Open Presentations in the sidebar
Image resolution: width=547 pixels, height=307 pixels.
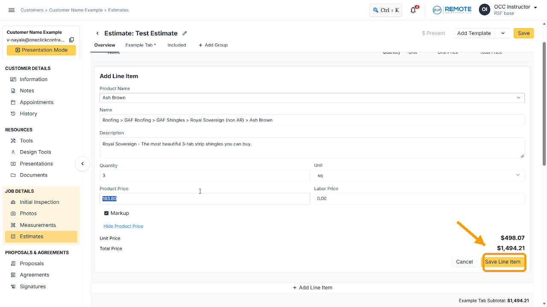pyautogui.click(x=36, y=164)
